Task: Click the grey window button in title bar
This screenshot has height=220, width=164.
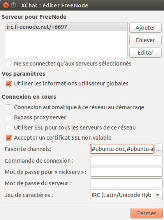Action: coord(14,5)
